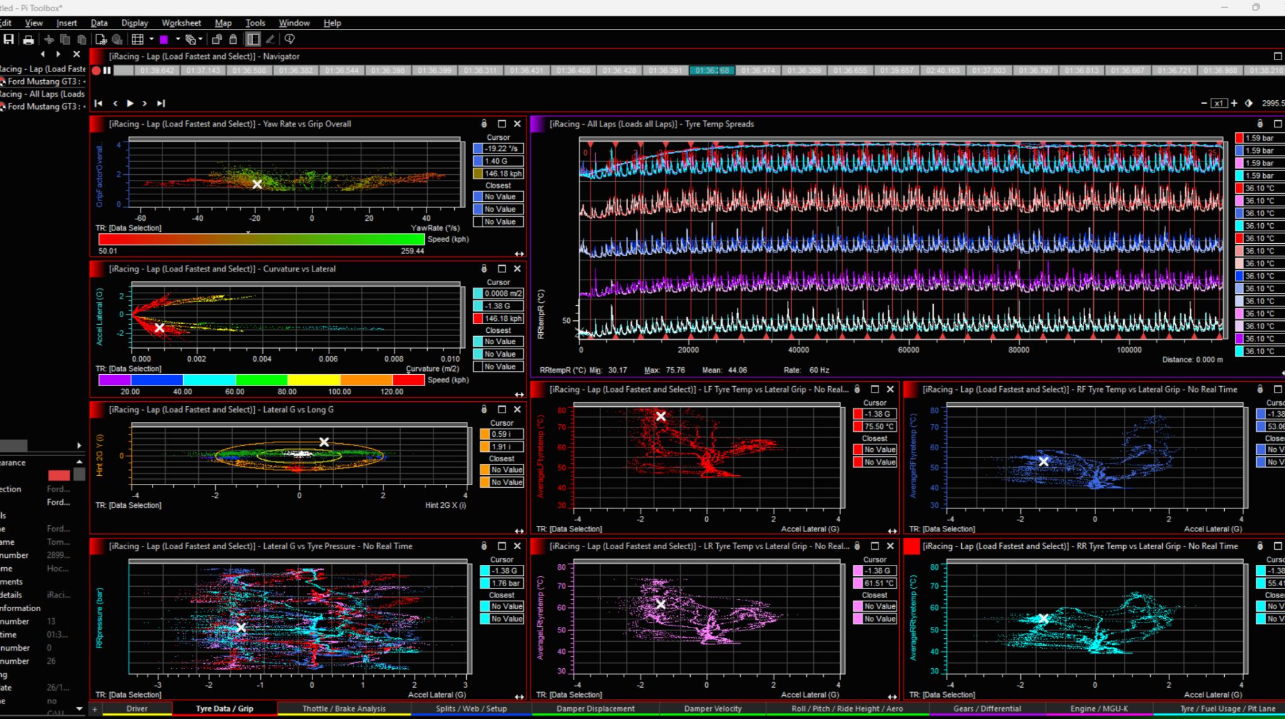Toggle the panel layout view in the toolbar
Image resolution: width=1285 pixels, height=719 pixels.
pyautogui.click(x=253, y=39)
